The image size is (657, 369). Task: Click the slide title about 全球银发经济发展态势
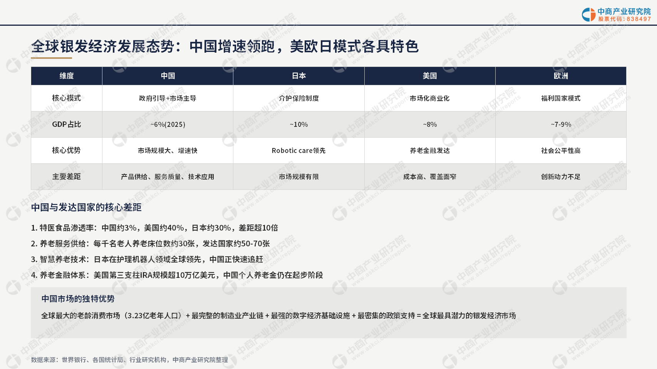click(x=225, y=47)
